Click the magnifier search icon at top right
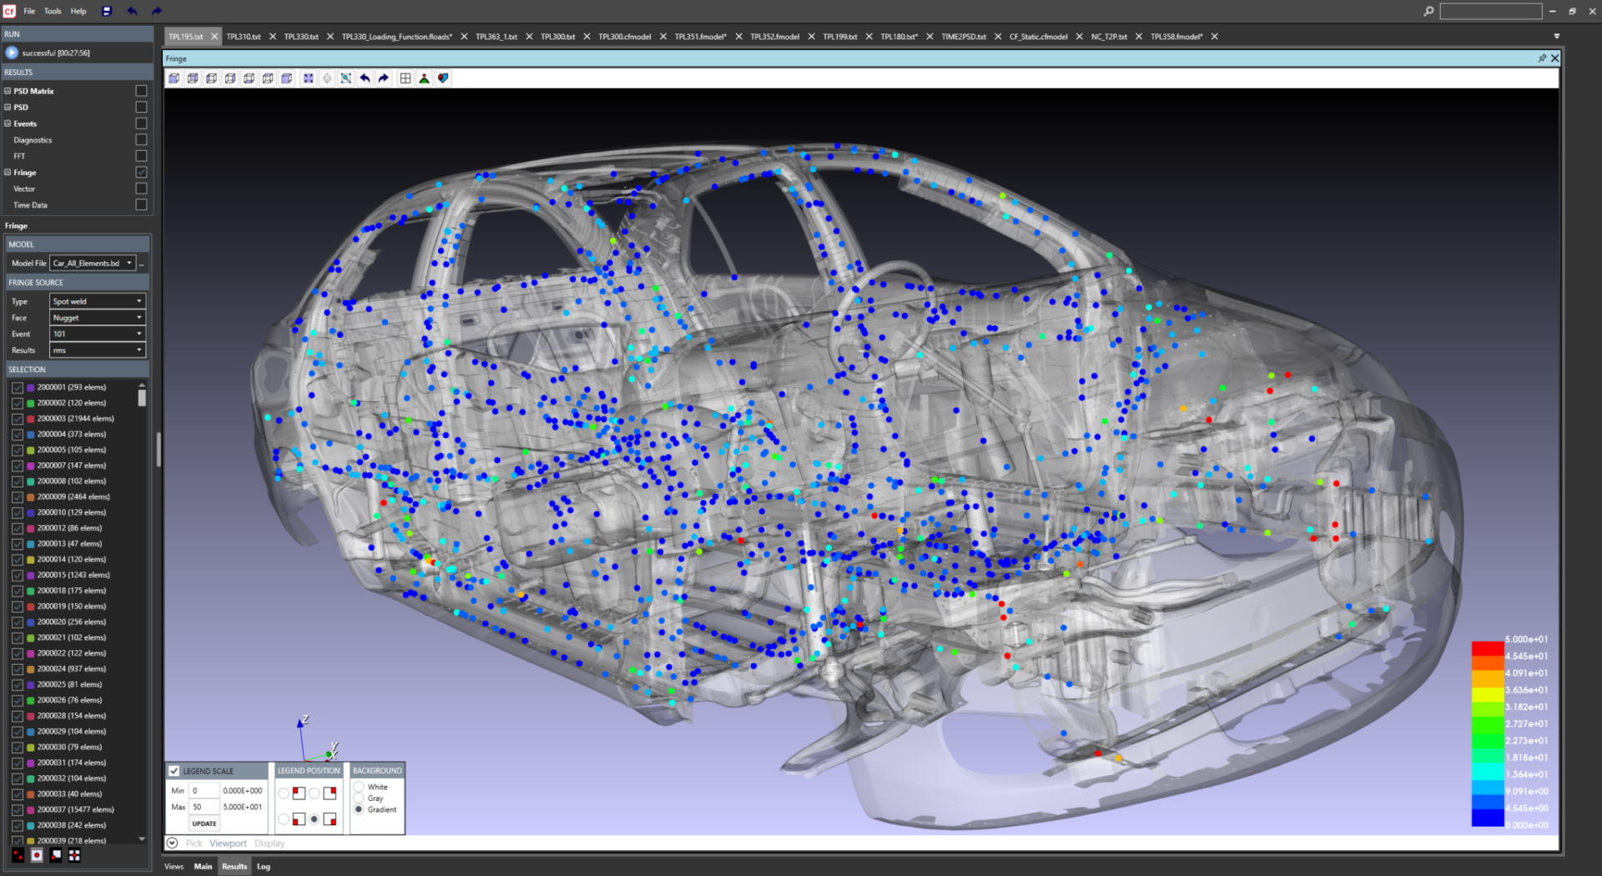Viewport: 1602px width, 876px height. (x=1428, y=11)
